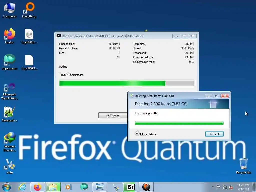Viewport: 256px width, 192px height.
Task: Click the 00:00:28 remaining time value
Action: tap(114, 48)
